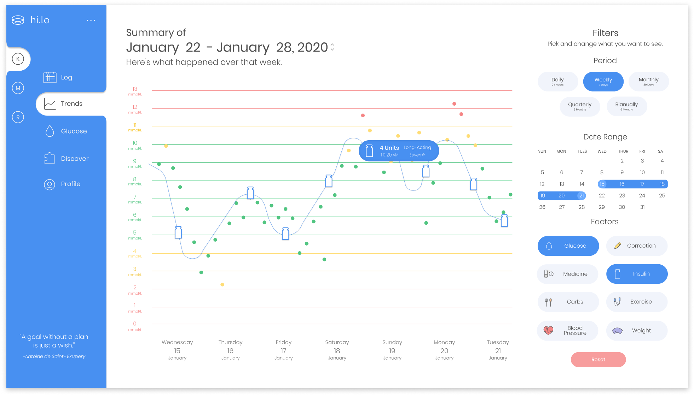
Task: Open the Profile person icon
Action: tap(50, 184)
